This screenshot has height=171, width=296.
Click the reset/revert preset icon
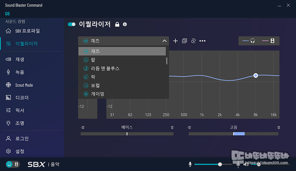tap(193, 41)
